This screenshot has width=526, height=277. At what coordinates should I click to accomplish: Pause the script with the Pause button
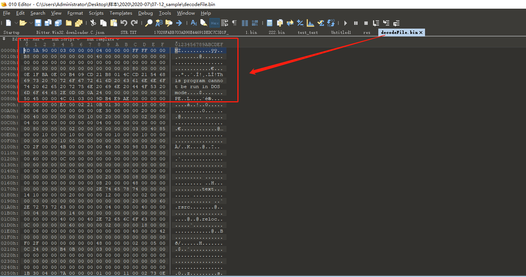point(356,23)
